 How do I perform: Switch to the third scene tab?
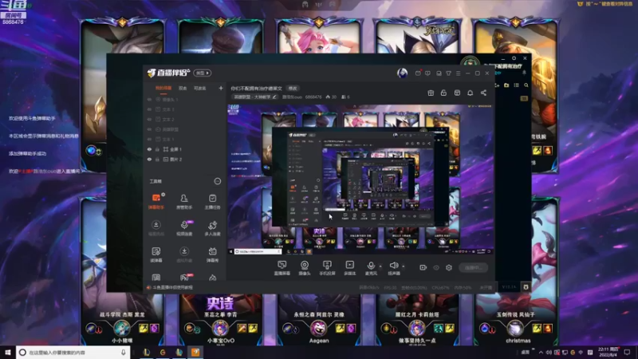pos(200,88)
